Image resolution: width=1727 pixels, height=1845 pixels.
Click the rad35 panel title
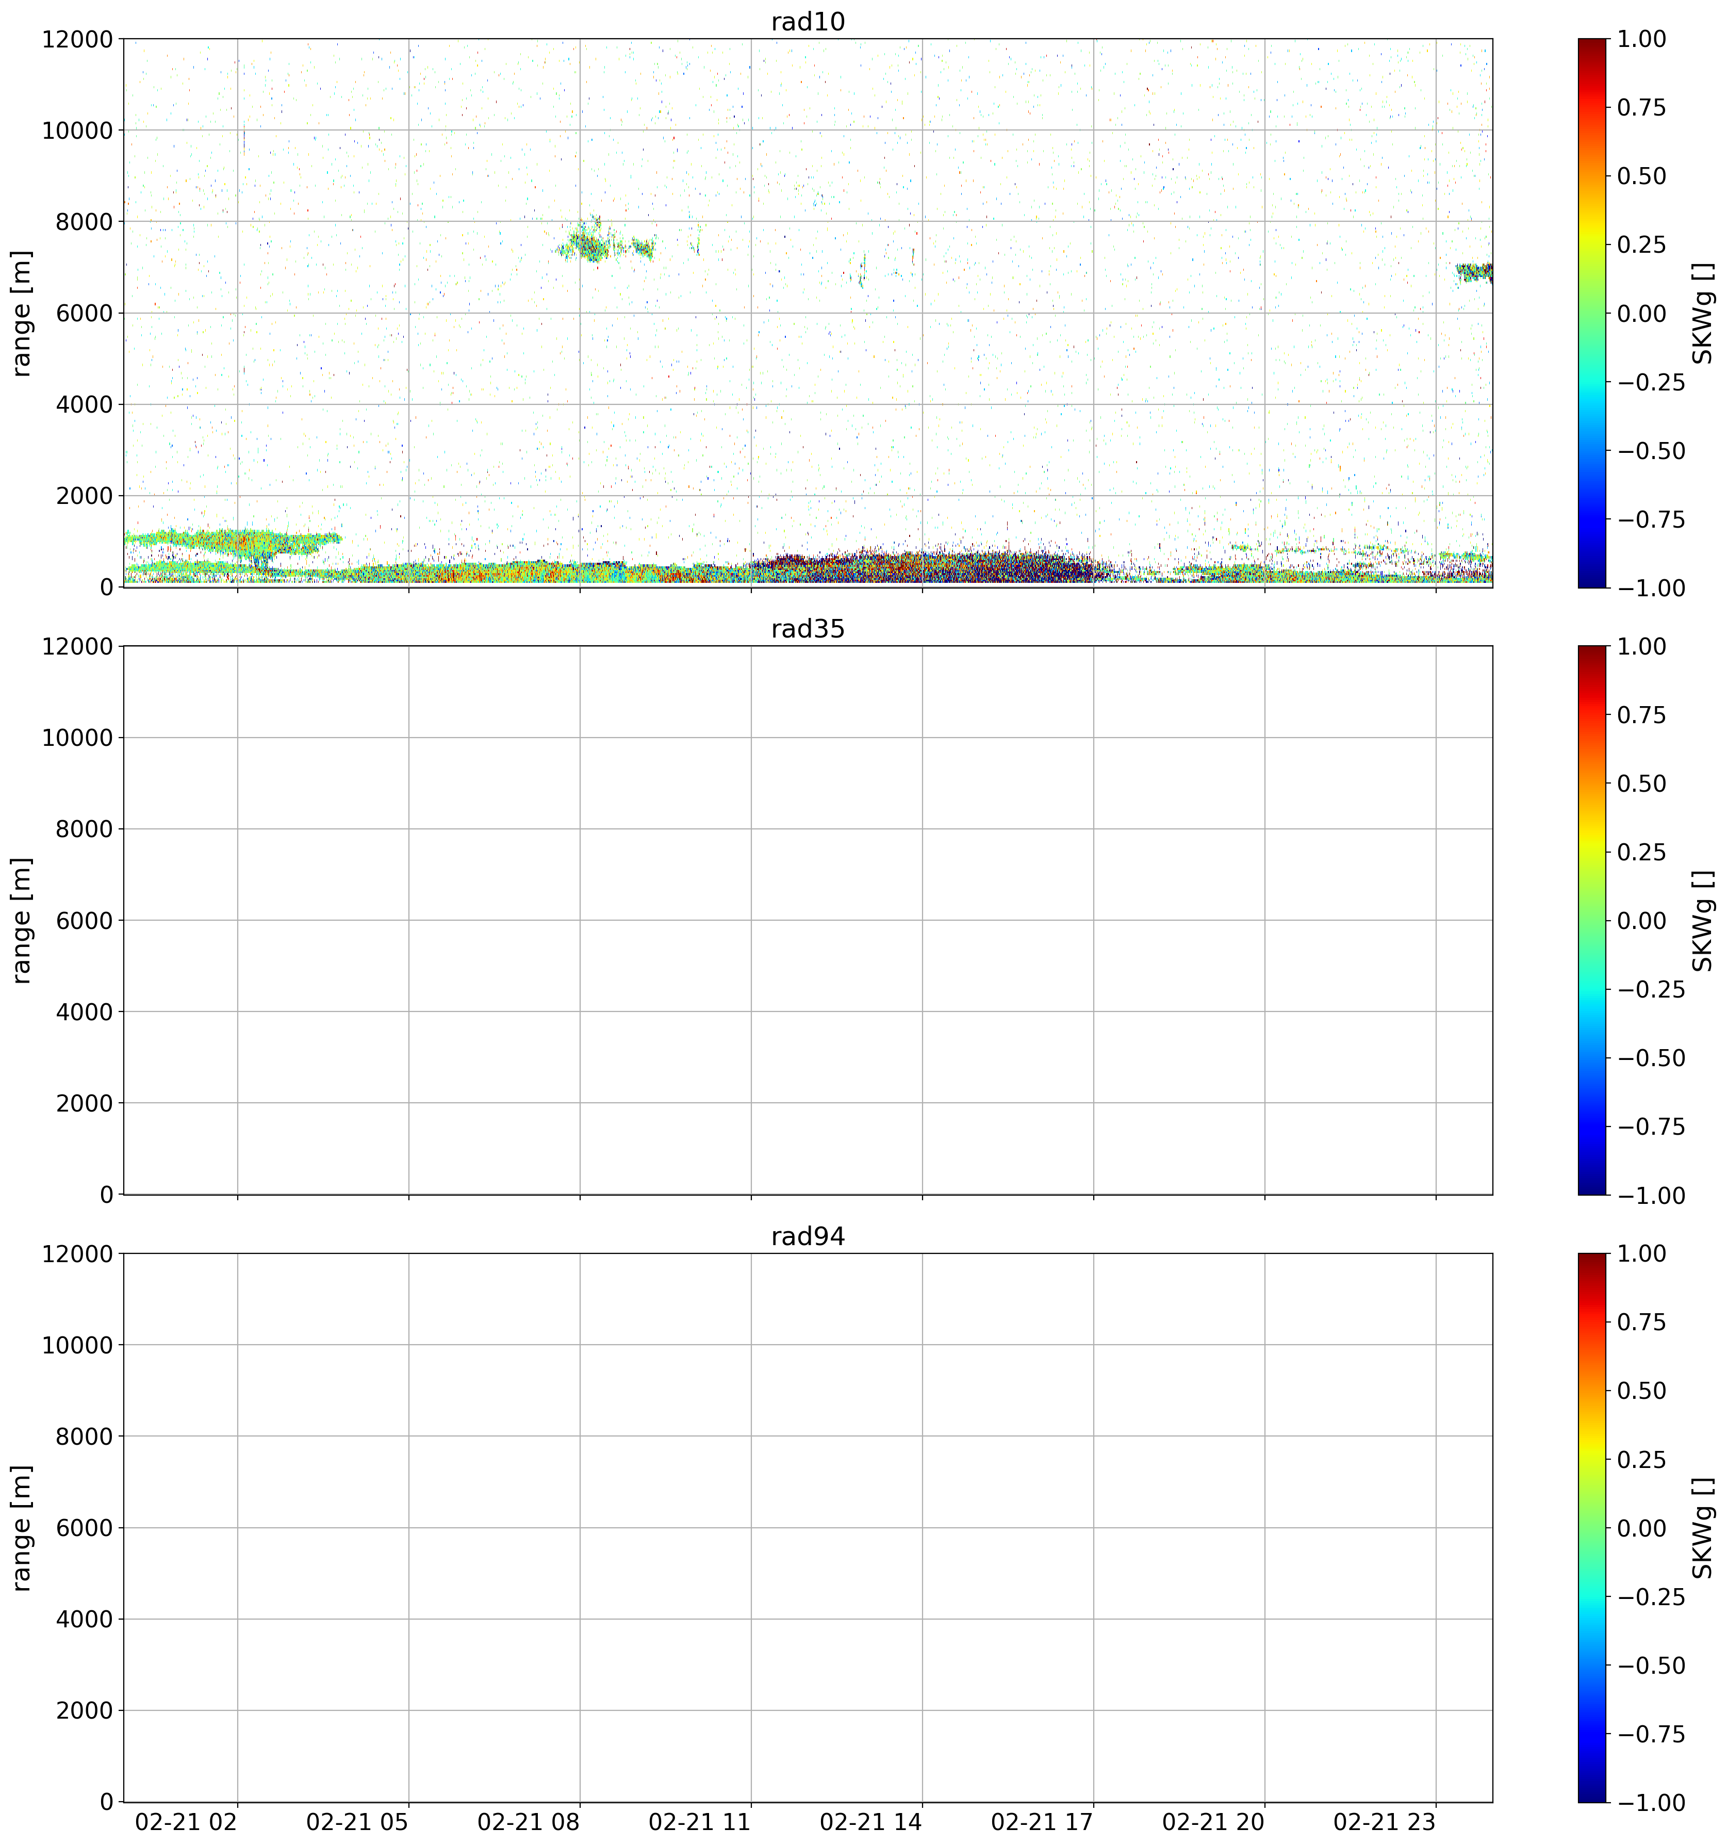coord(808,629)
